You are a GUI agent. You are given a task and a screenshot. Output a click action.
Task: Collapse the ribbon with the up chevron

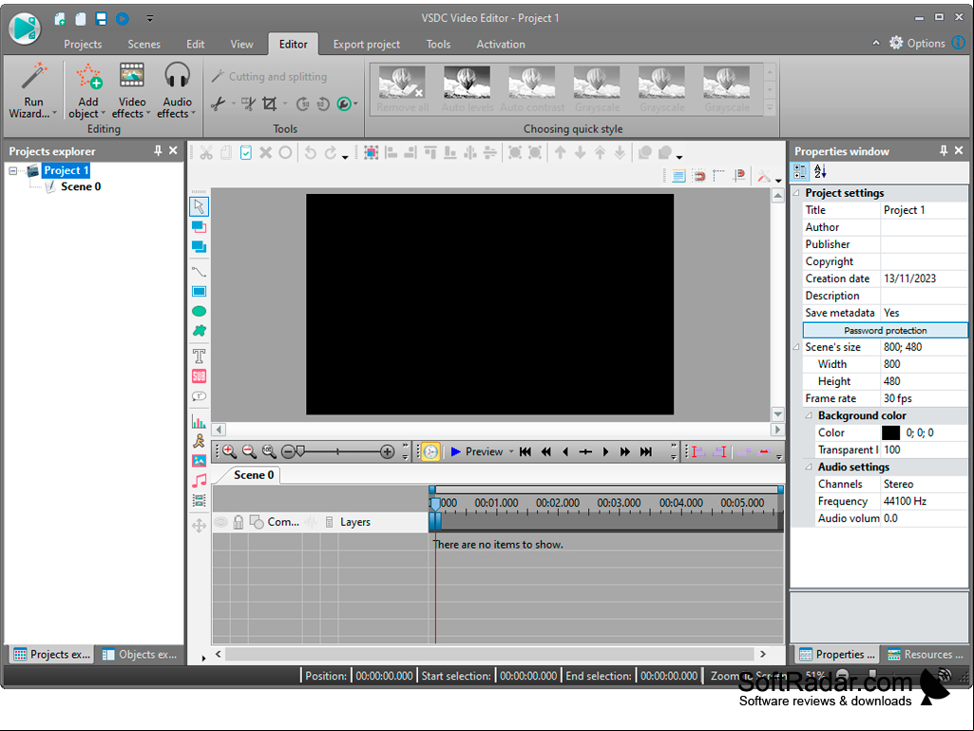click(876, 43)
